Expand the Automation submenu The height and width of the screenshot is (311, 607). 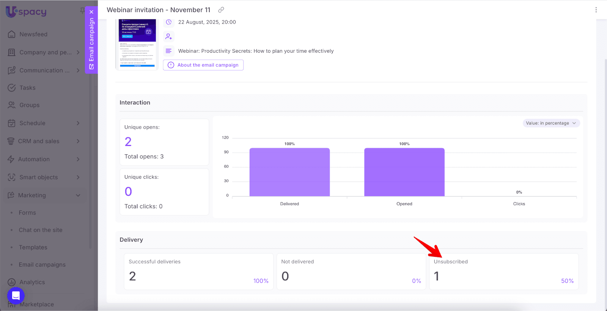pos(78,159)
